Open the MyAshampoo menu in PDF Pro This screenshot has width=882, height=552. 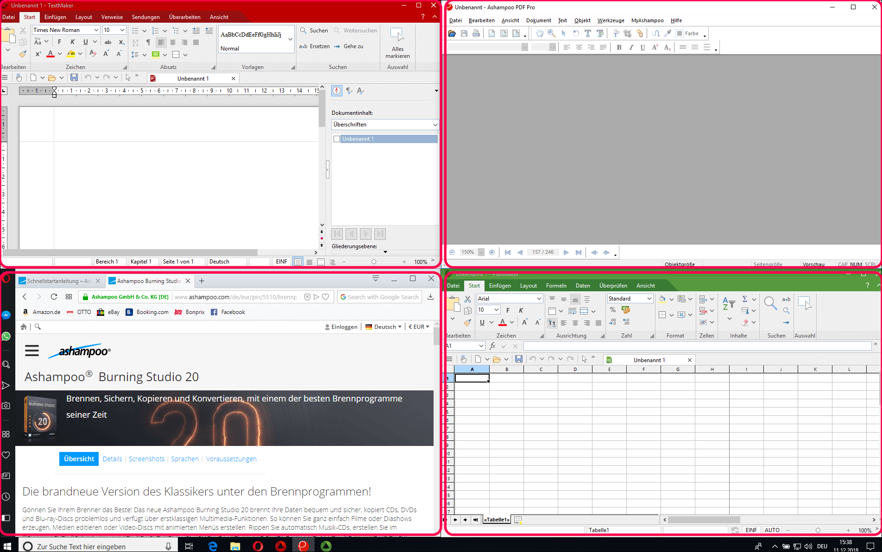[647, 20]
